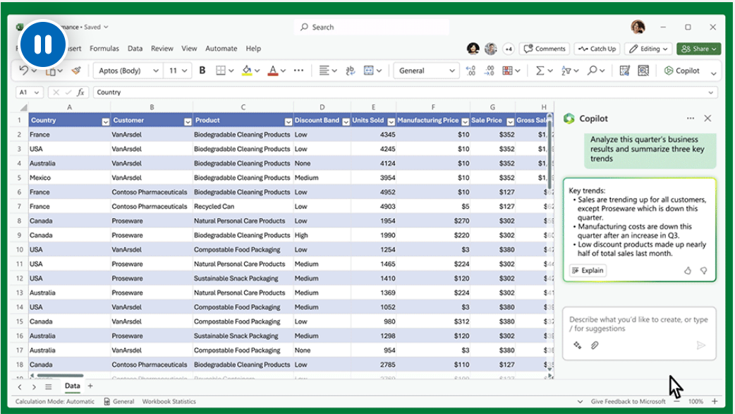Open the all sheets list icon
Image resolution: width=735 pixels, height=414 pixels.
pyautogui.click(x=48, y=386)
